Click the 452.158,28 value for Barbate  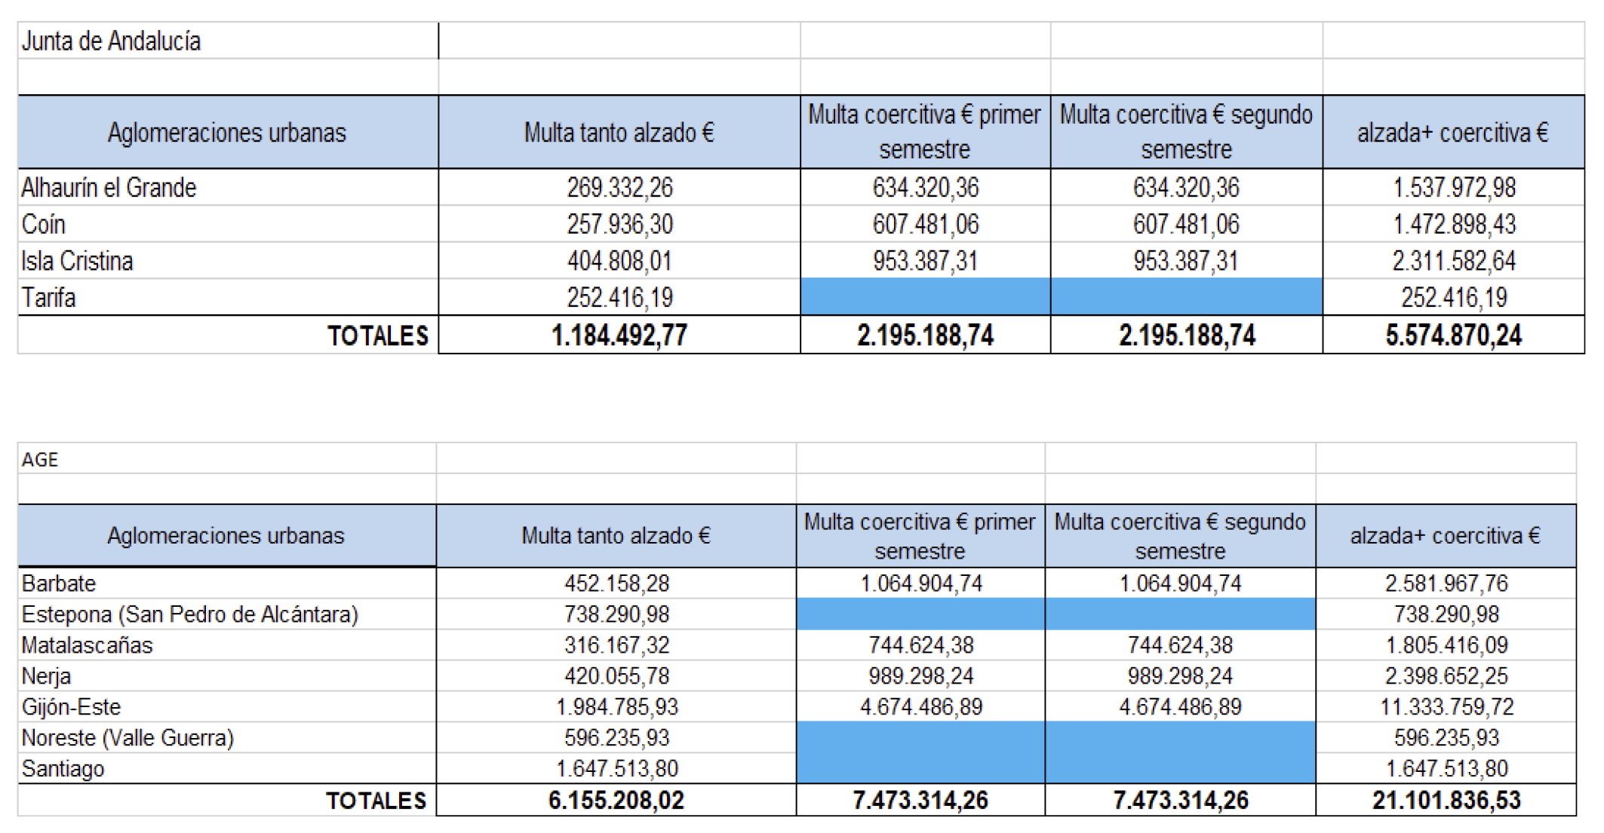(x=616, y=583)
